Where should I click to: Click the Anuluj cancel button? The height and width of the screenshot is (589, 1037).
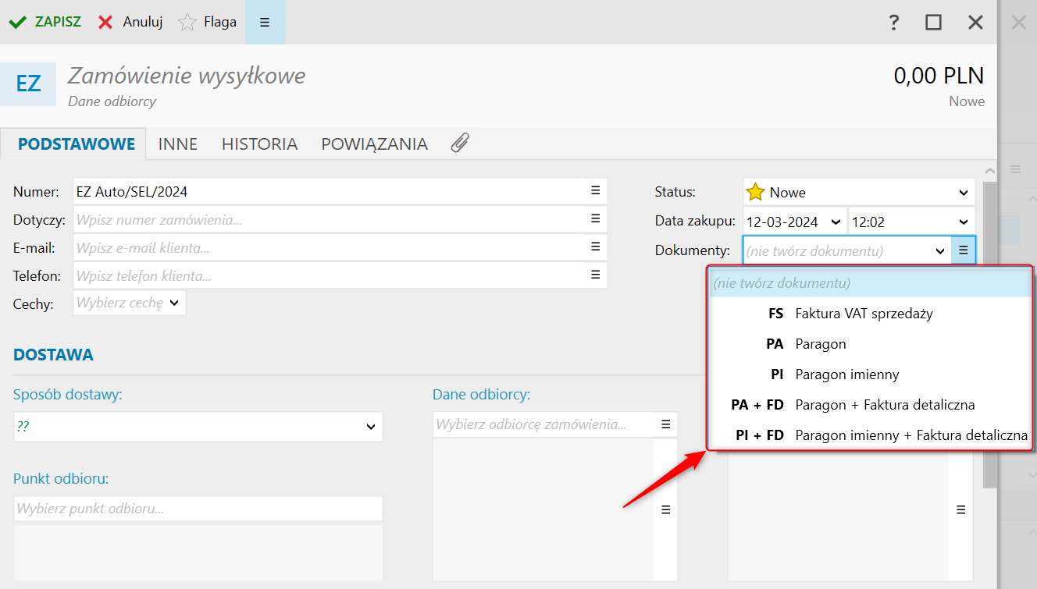130,22
